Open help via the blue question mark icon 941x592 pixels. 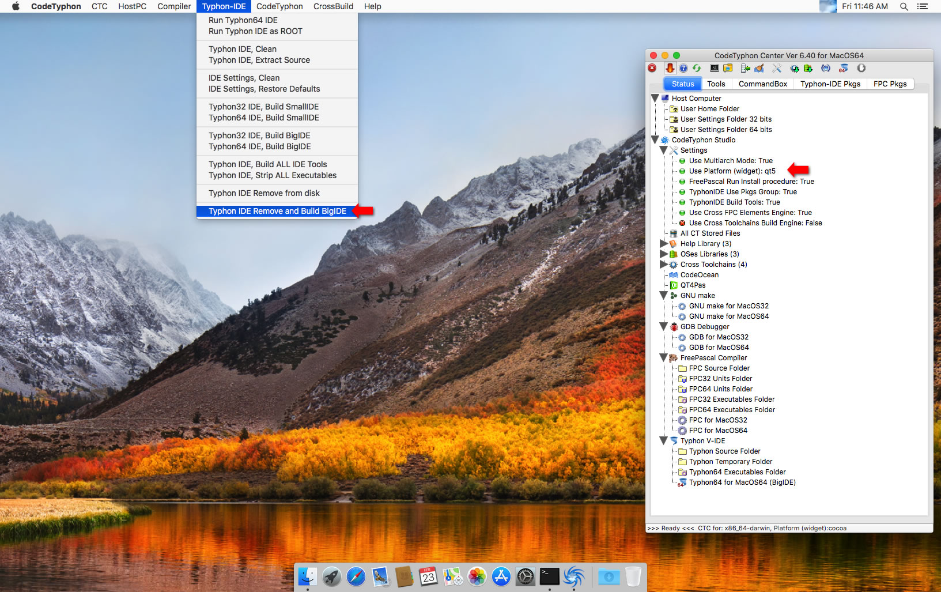click(683, 68)
